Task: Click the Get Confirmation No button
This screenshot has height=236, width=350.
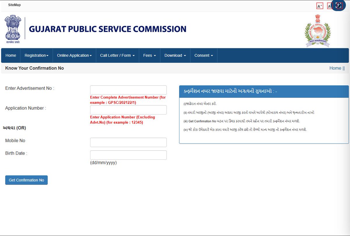Action: click(x=26, y=180)
